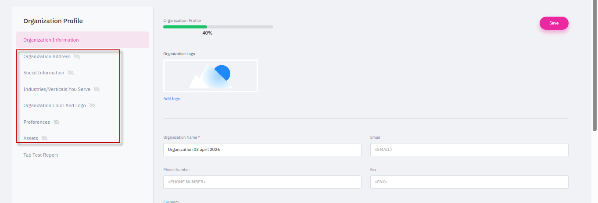The height and width of the screenshot is (203, 598).
Task: Click the organization logo placeholder image
Action: point(210,76)
